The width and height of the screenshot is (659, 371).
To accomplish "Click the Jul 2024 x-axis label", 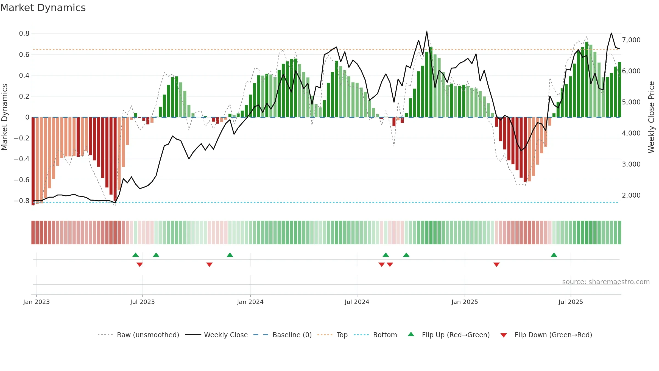I will point(357,302).
